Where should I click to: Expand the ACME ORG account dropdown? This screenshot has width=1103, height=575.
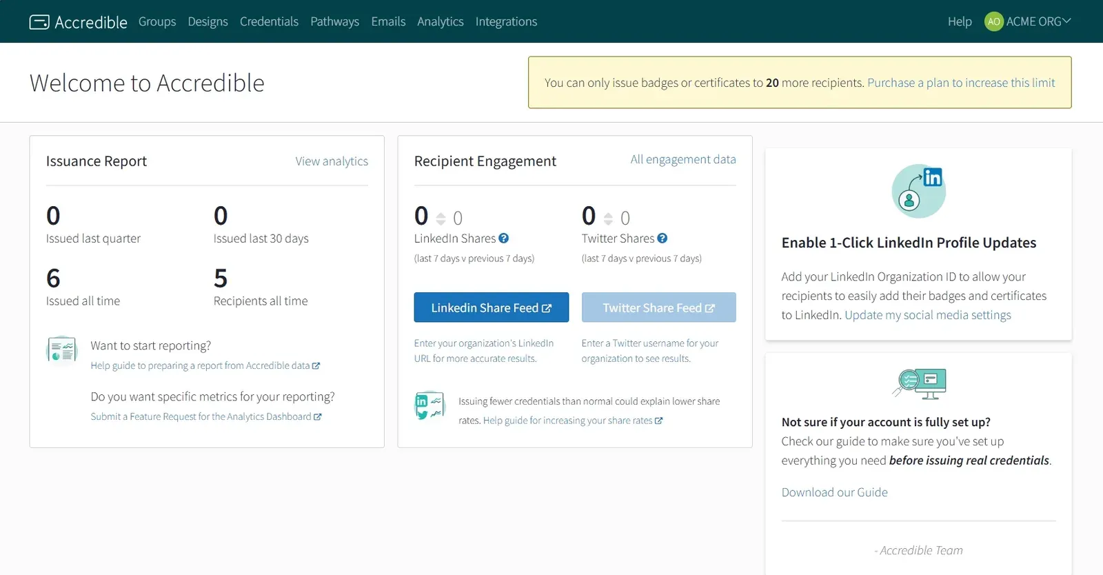point(1039,21)
